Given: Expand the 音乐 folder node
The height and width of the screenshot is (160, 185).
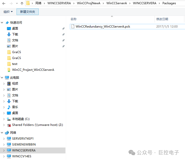Looking at the screenshot, I should click(4, 107).
